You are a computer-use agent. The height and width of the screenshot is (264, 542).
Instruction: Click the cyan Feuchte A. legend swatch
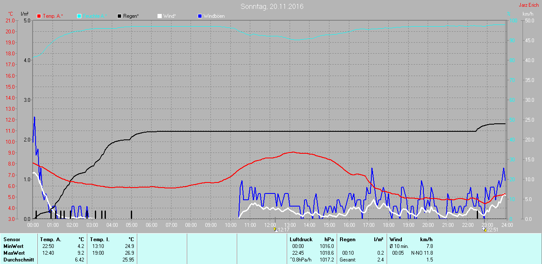pos(79,16)
